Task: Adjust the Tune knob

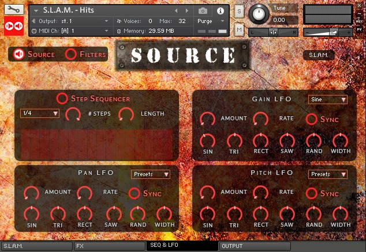Action: 259,14
